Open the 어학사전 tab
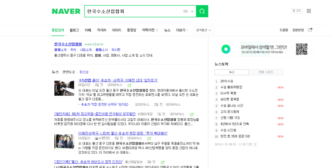Screen dimensions: 333x168 (x=148, y=30)
